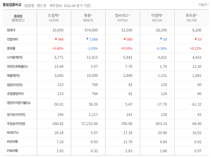This screenshot has height=158, width=211.
Task: Click the PER value 6.92
Action: [198, 142]
